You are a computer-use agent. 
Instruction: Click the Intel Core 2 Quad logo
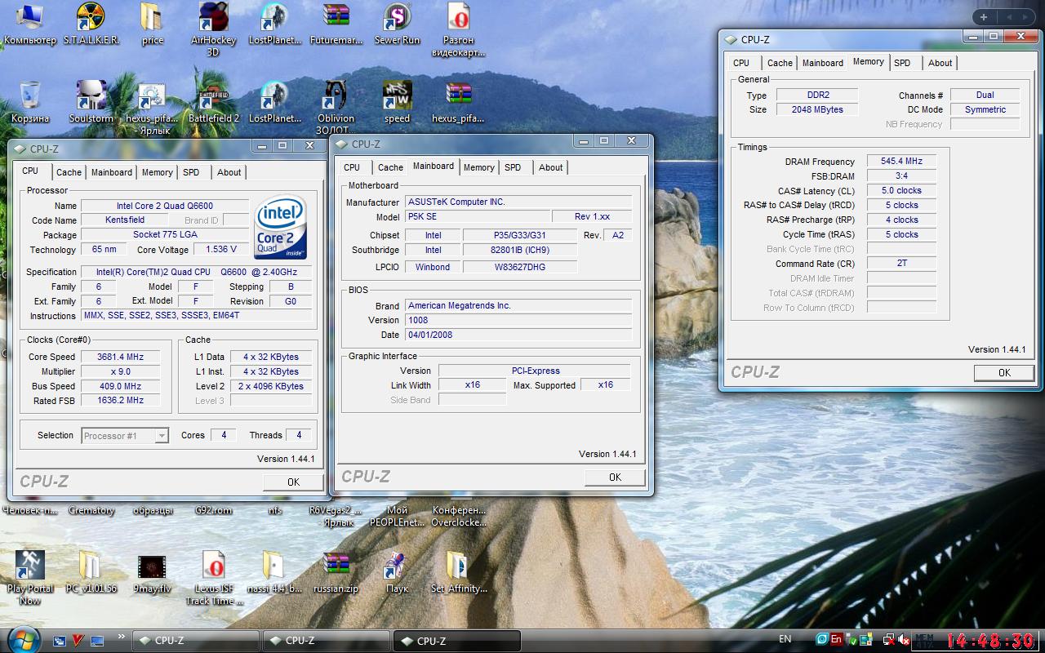[280, 226]
